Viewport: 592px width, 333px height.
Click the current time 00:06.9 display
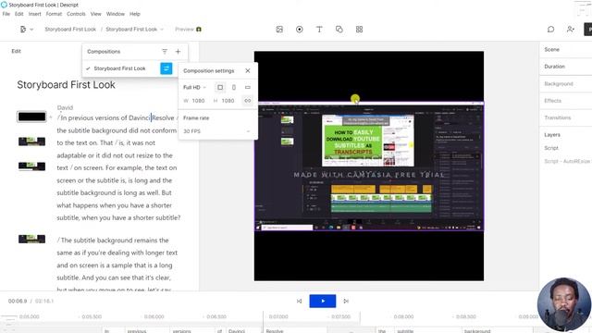[x=18, y=302]
